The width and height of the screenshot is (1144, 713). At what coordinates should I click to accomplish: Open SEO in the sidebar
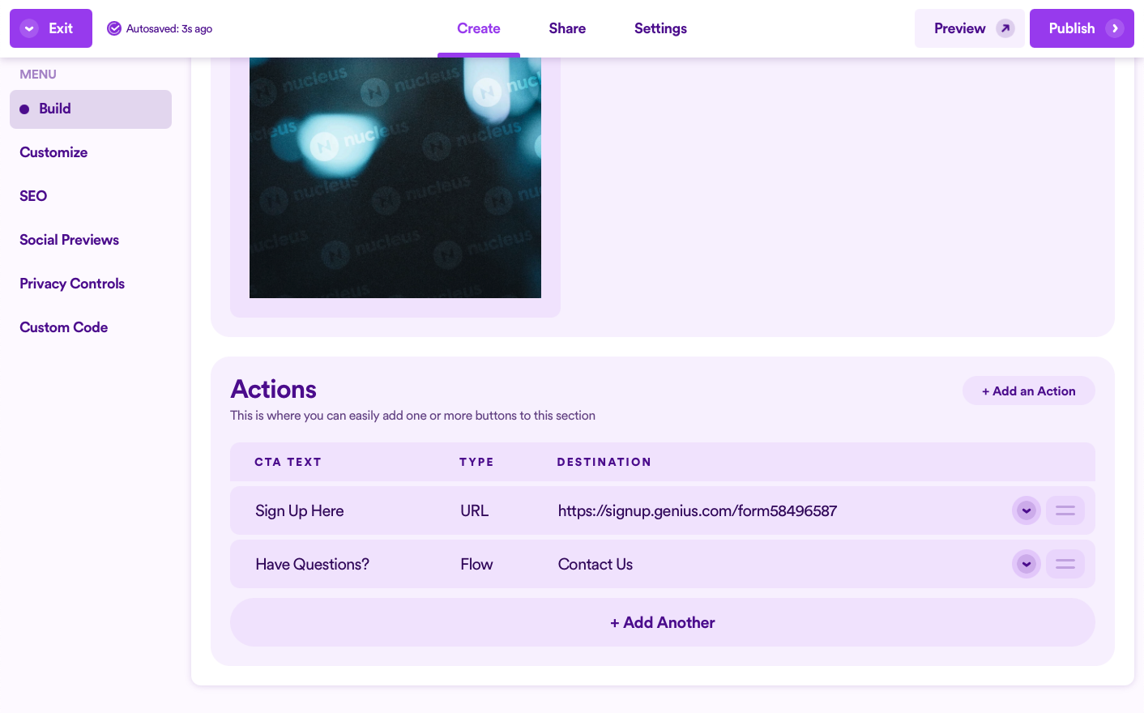point(33,196)
